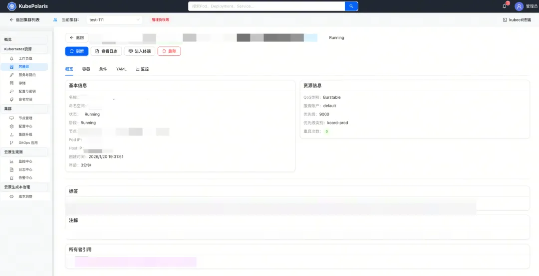Click the 进入终端 button

point(140,51)
